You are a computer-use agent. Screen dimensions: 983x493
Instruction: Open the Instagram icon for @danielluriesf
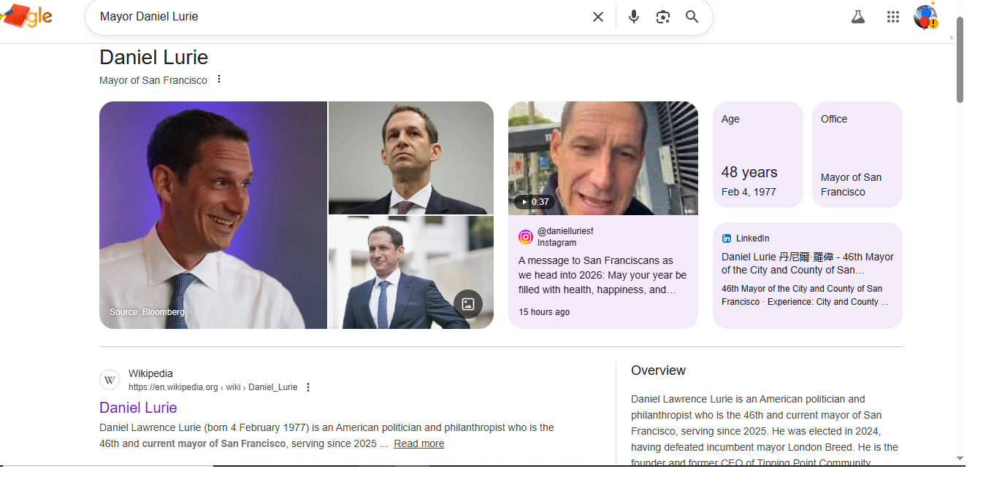pos(525,237)
